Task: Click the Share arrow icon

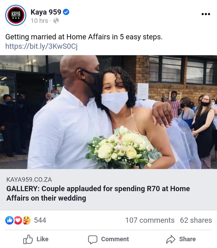Action: 171,239
